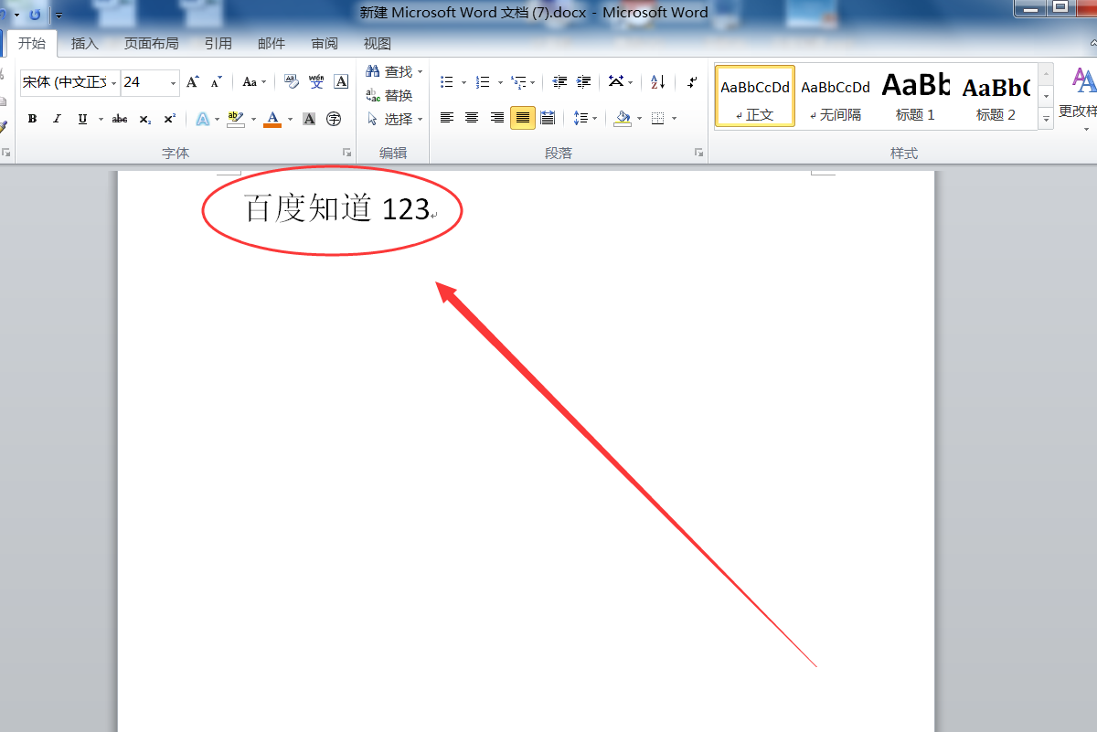Open 引用 (References) tab
The image size is (1097, 732).
coord(218,43)
